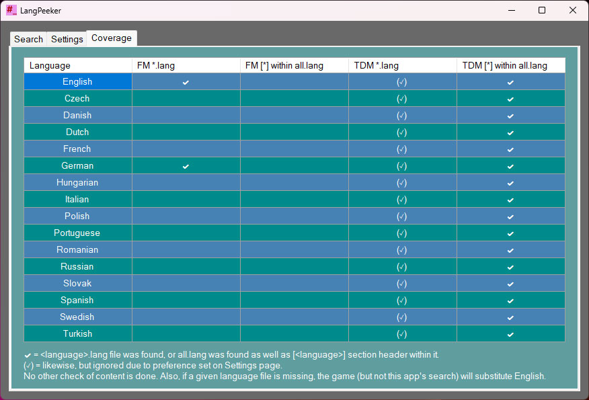This screenshot has height=400, width=589.
Task: Click TDM all.lang checkmark for French
Action: [510, 149]
